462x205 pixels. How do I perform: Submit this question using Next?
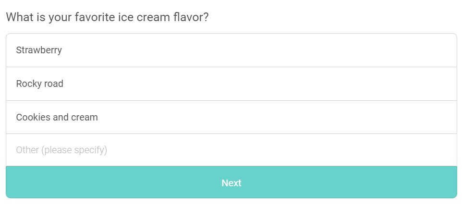pyautogui.click(x=231, y=182)
